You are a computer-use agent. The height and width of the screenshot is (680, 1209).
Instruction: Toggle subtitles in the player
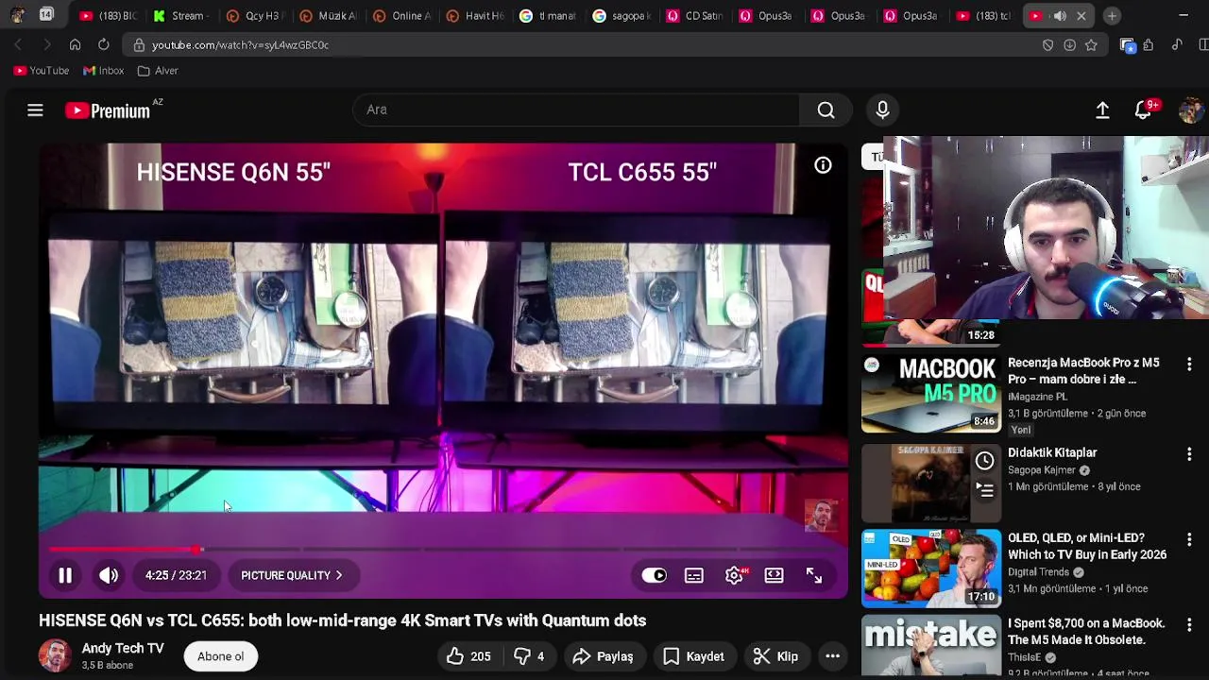(x=694, y=575)
